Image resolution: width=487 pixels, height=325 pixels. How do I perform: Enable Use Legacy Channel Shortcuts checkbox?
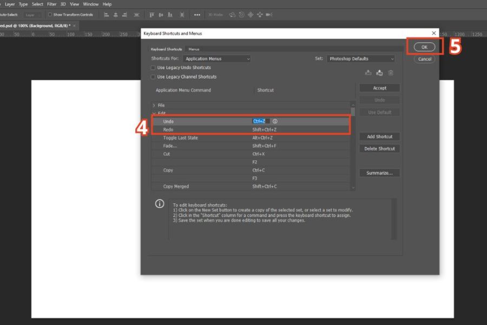tap(153, 77)
